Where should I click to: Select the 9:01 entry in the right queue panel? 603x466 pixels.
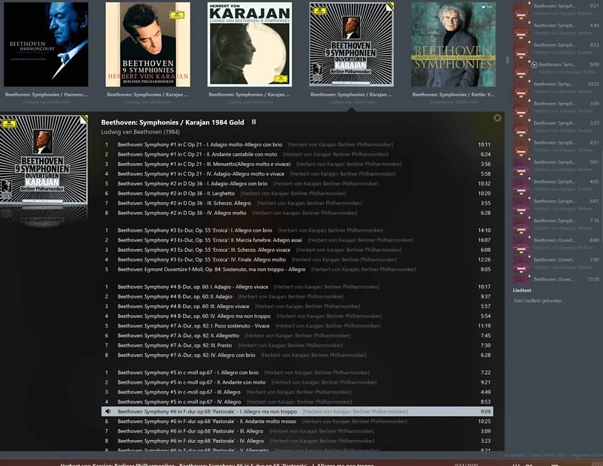[x=556, y=166]
